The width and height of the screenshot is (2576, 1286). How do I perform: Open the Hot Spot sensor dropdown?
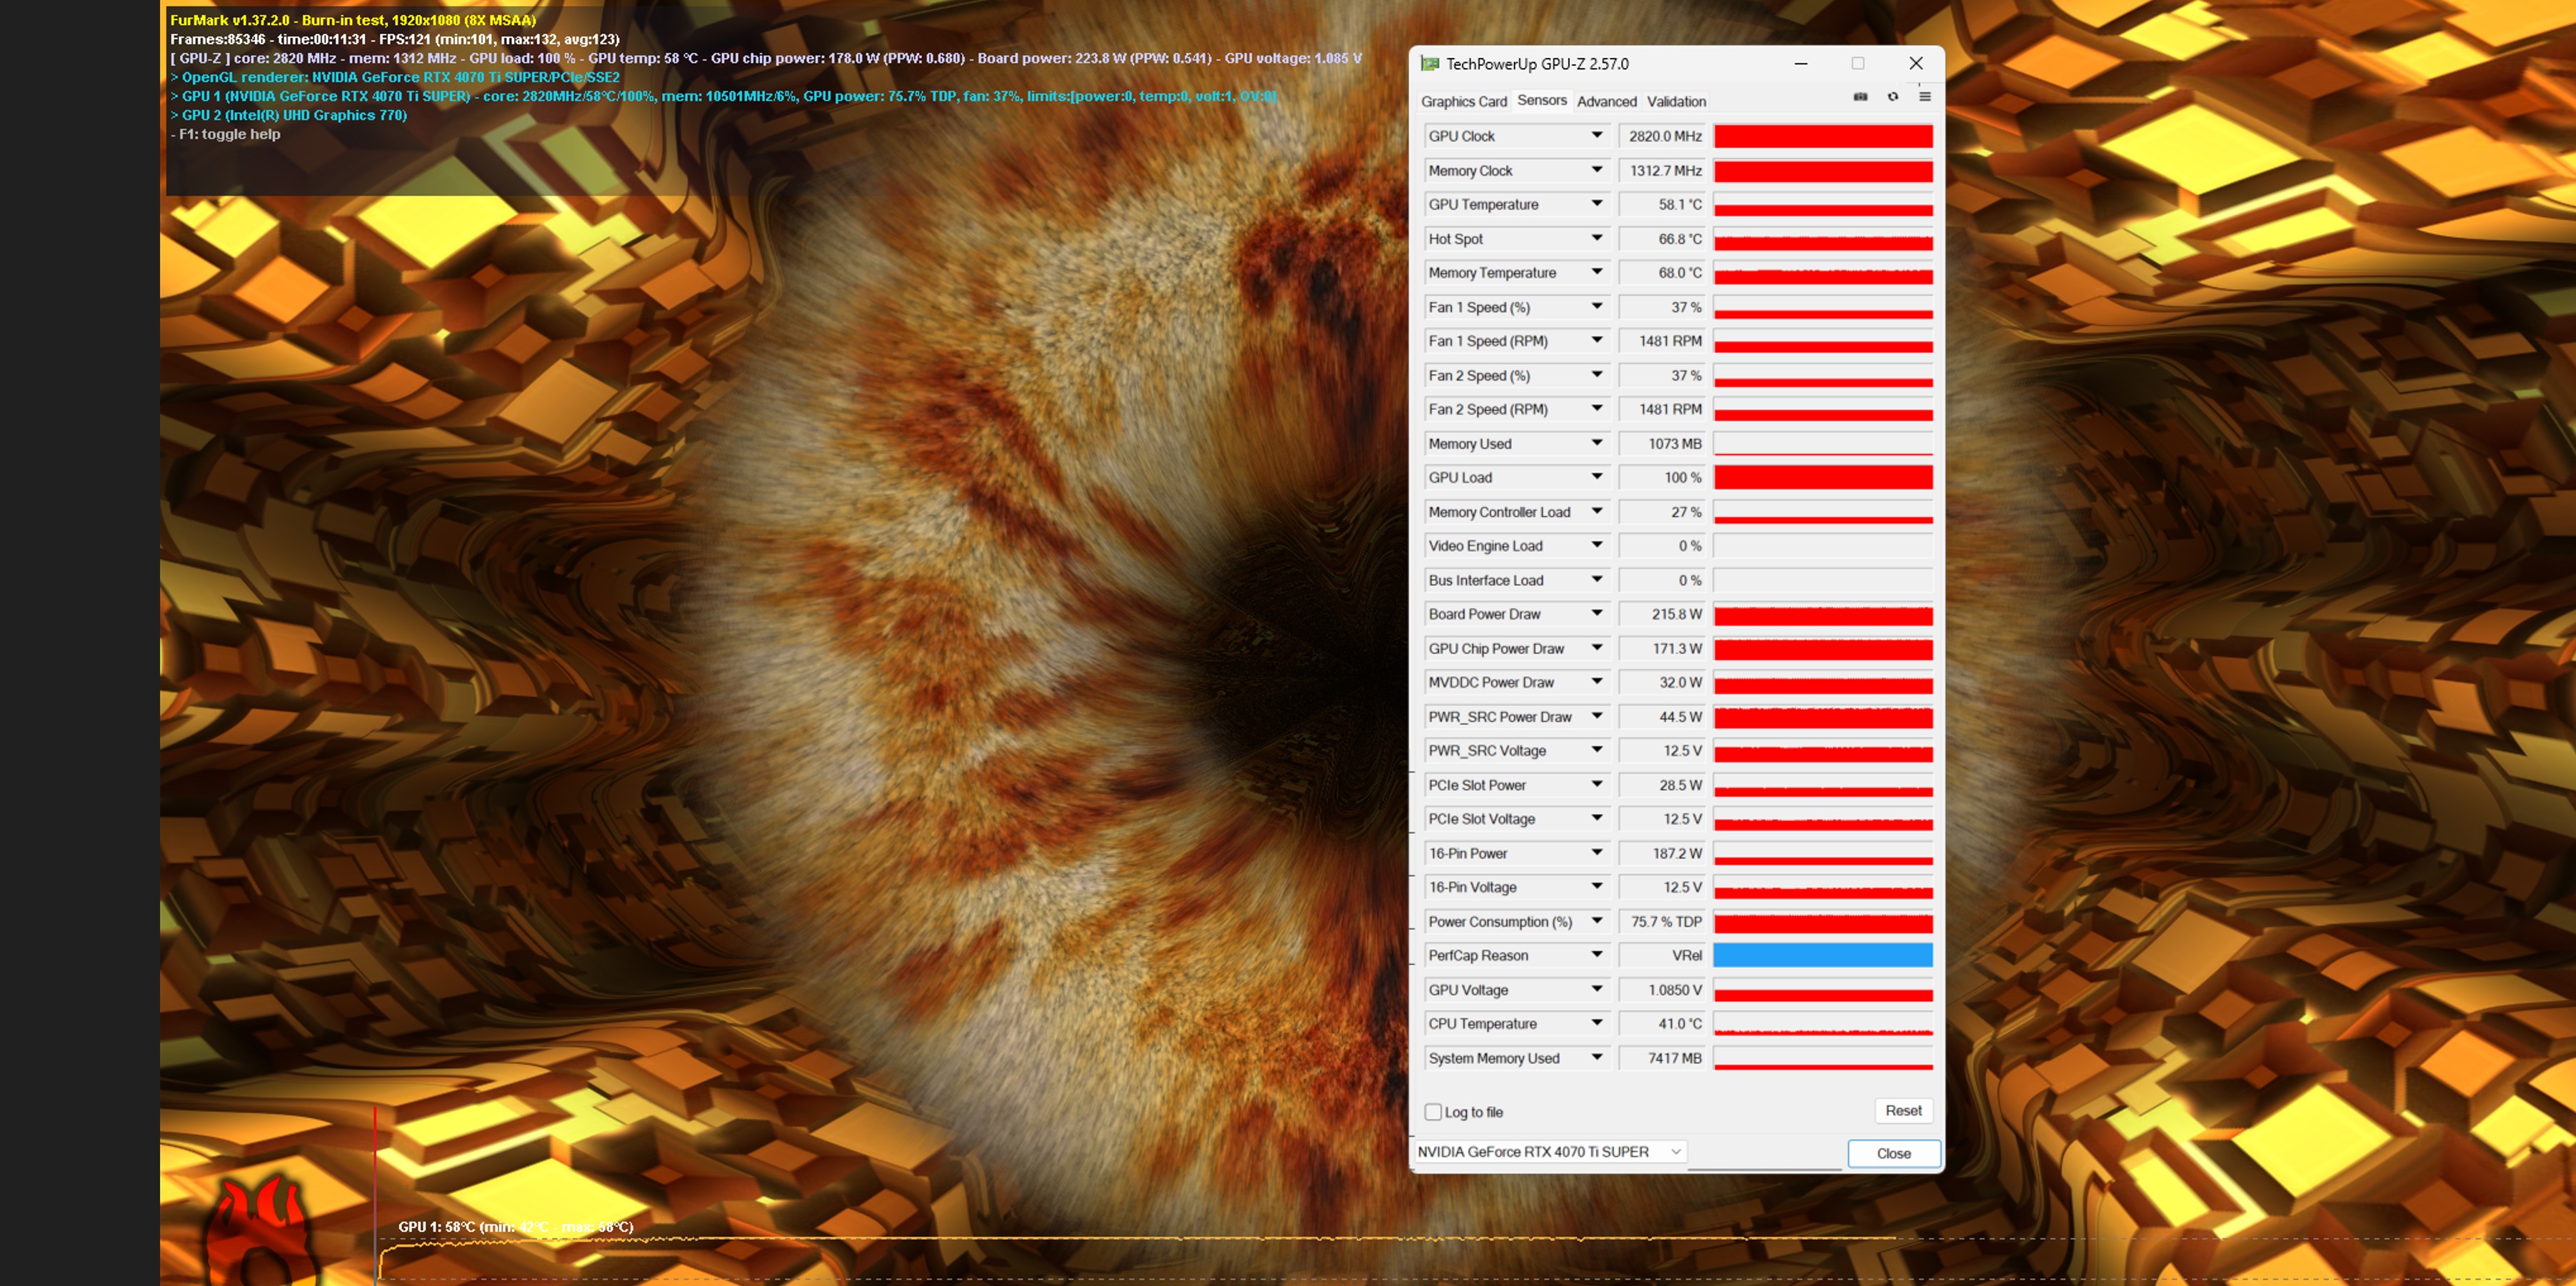(x=1596, y=238)
